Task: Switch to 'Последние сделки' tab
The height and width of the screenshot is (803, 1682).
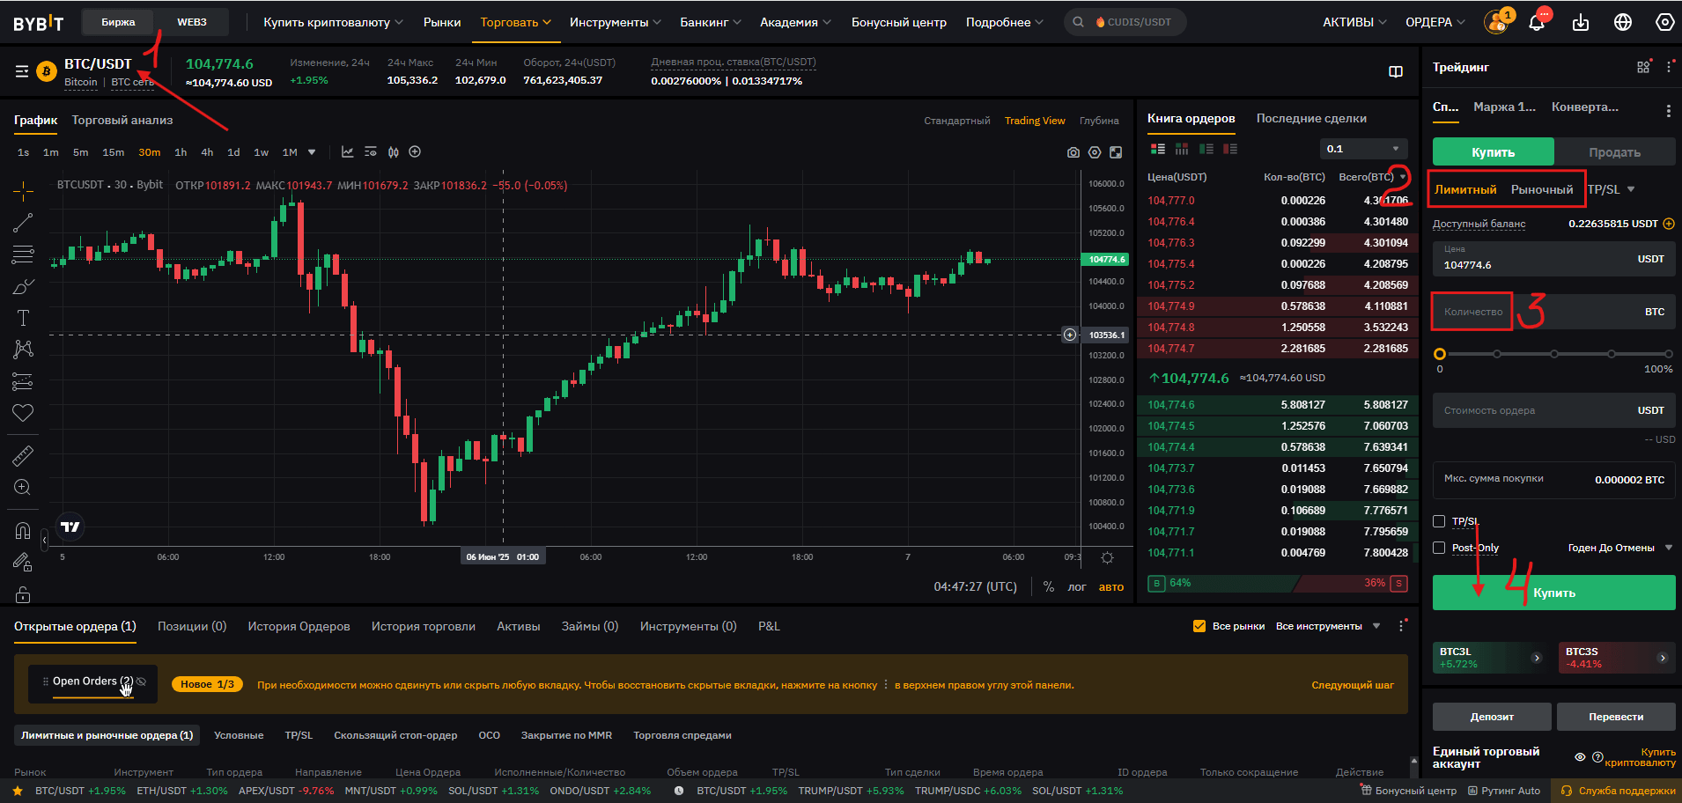Action: click(1311, 119)
